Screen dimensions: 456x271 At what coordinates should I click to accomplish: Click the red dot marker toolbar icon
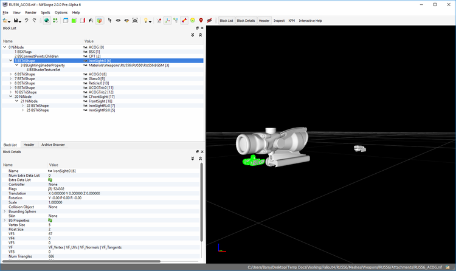pos(159,21)
